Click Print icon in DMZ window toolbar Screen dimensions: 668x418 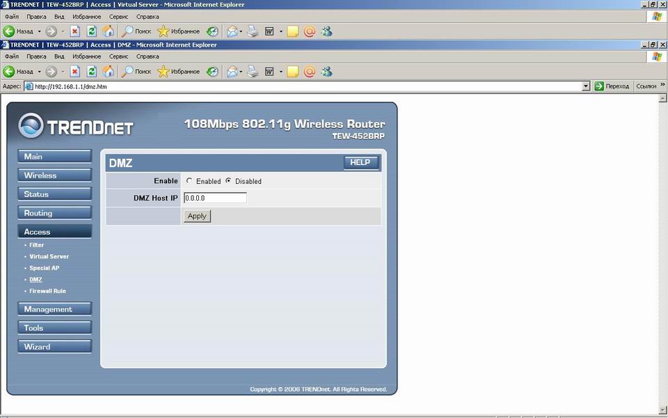click(x=253, y=72)
